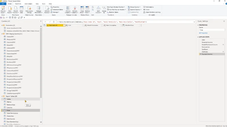
Task: Click the Queries pane down scroll arrow
Action: tap(41, 122)
